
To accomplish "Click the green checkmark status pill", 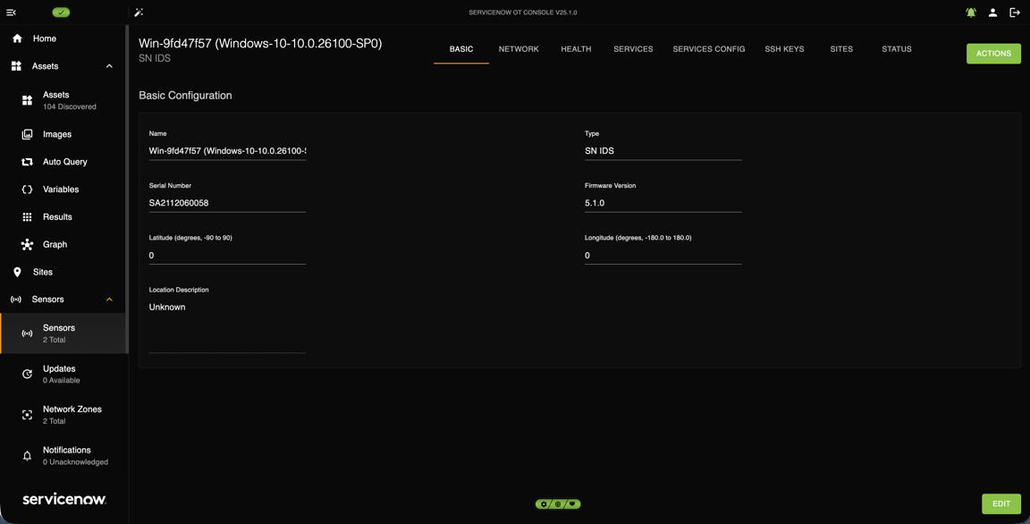I will (x=61, y=13).
